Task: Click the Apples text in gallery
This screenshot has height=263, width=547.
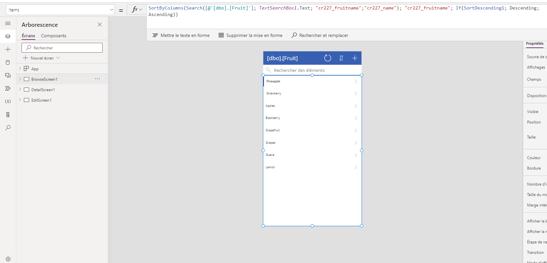Action: pos(270,106)
